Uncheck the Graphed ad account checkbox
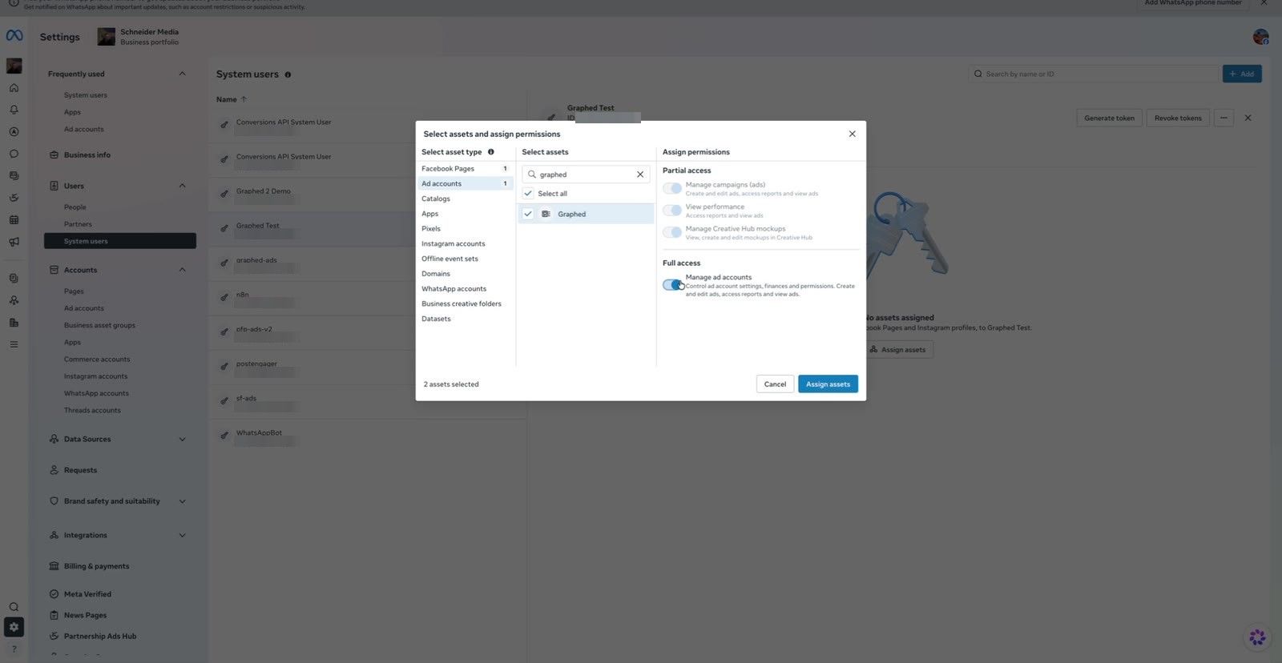 (528, 215)
